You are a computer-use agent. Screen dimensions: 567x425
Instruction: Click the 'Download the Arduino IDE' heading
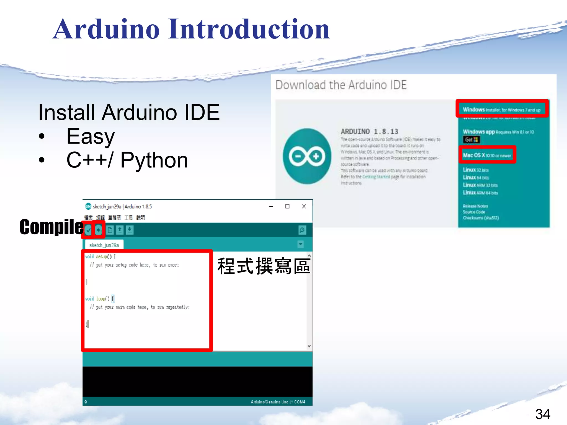click(341, 85)
